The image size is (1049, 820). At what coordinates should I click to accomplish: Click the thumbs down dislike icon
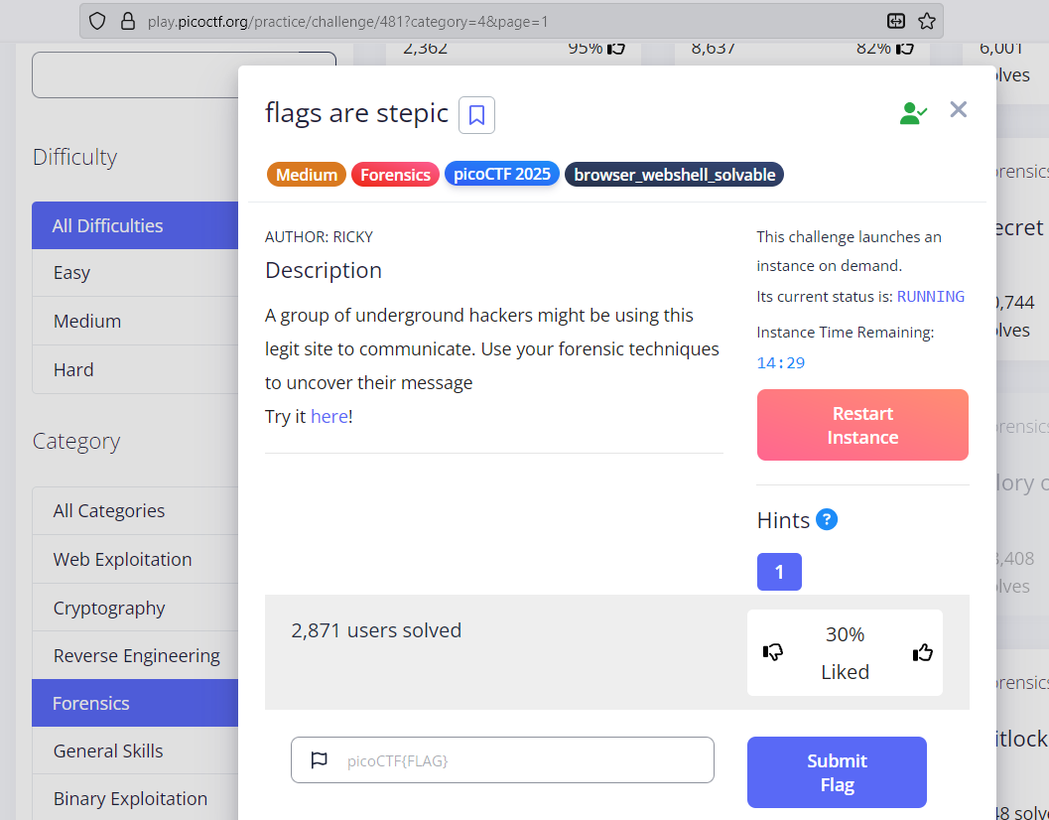point(773,652)
